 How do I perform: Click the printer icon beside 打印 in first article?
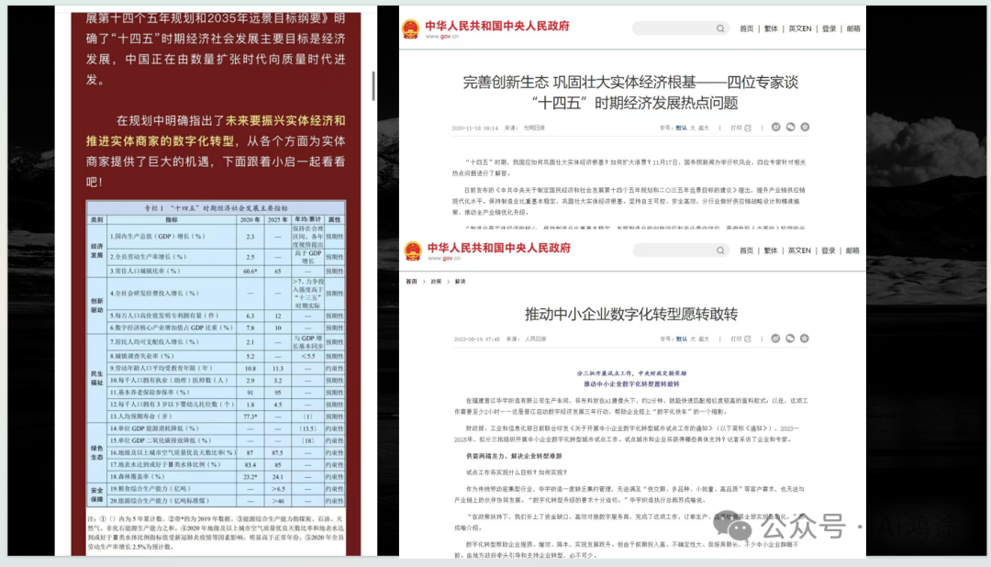coord(748,128)
